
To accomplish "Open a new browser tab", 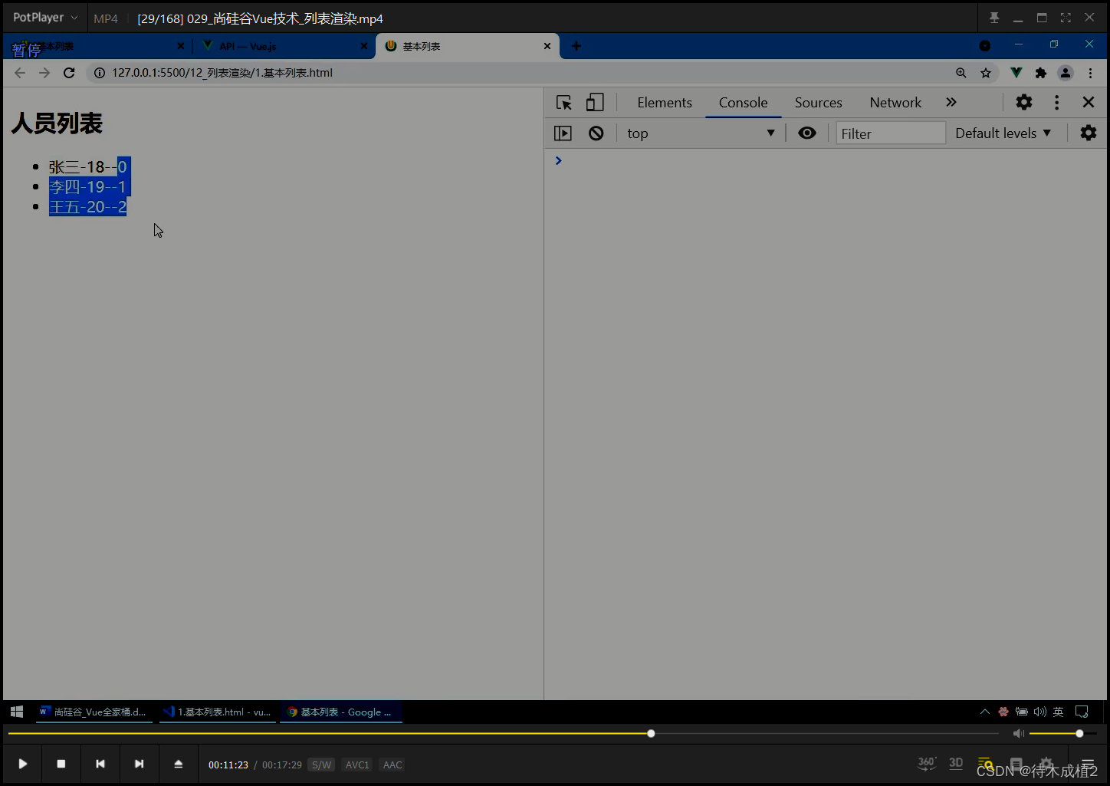I will point(576,46).
